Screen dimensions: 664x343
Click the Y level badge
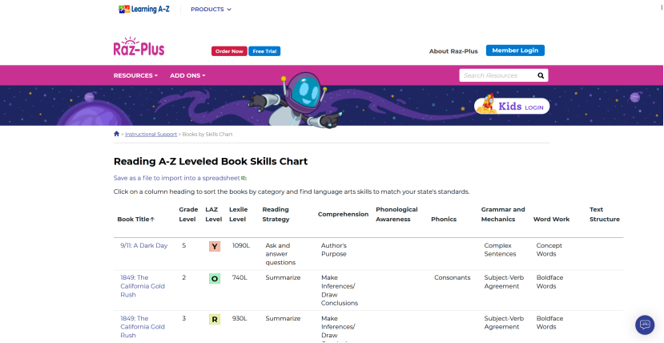[215, 247]
